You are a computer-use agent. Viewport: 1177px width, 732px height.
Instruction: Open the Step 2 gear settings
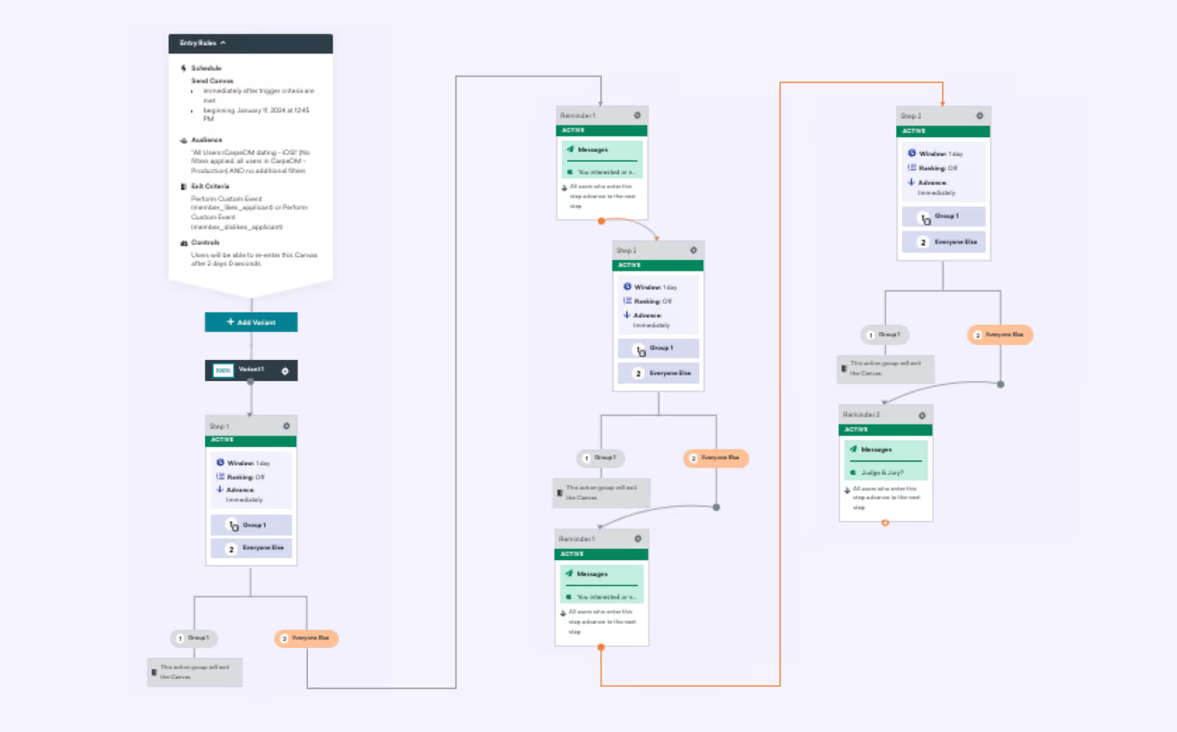coord(693,250)
